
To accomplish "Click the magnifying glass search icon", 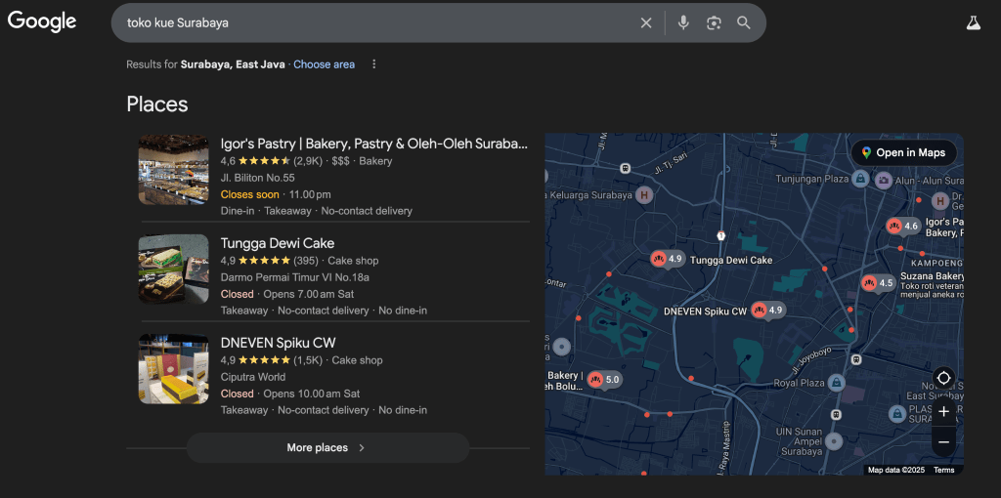I will 744,22.
